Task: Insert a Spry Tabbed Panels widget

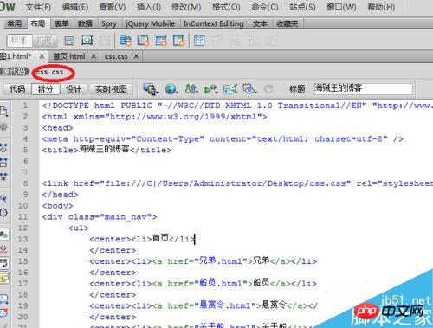Action: (143, 41)
